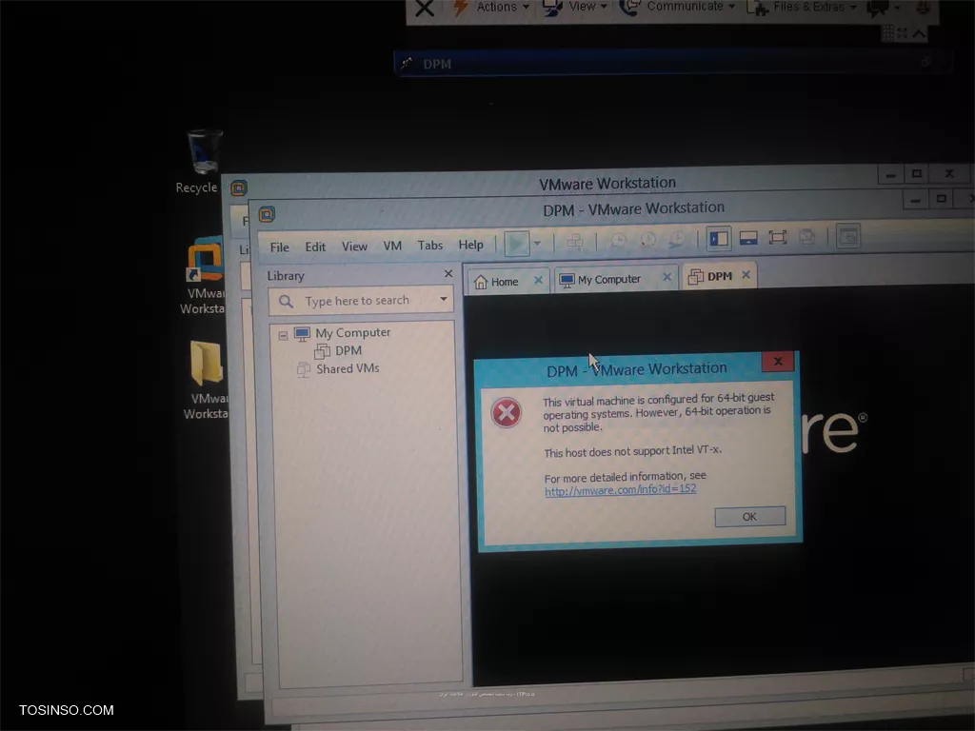Power on the virtual machine
Viewport: 975px width, 731px height.
(x=516, y=243)
